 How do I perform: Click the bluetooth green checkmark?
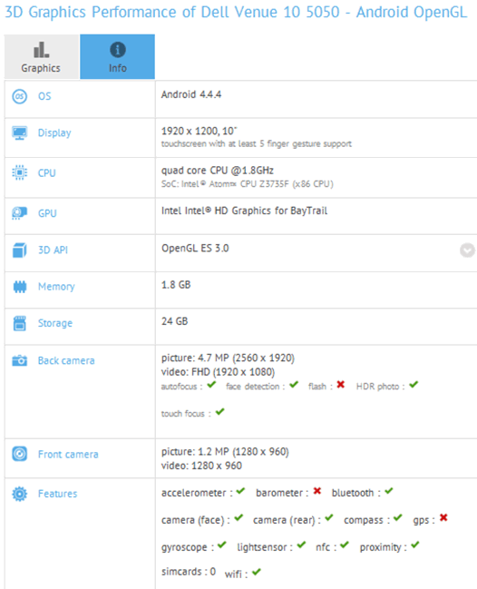tap(389, 491)
